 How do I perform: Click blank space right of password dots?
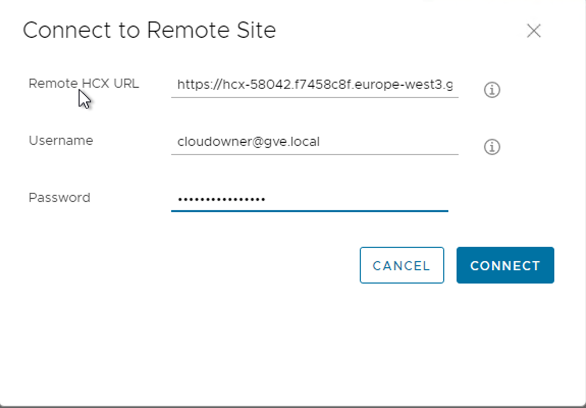(357, 199)
